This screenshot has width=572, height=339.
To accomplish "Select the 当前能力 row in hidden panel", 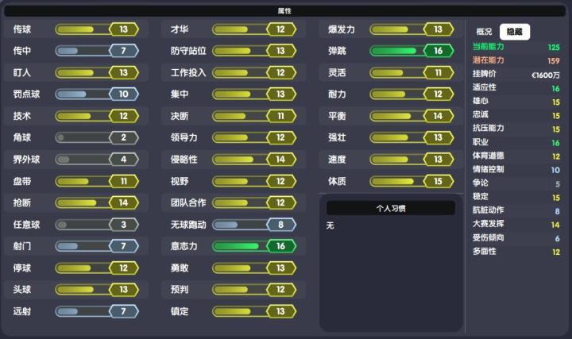I will (516, 47).
